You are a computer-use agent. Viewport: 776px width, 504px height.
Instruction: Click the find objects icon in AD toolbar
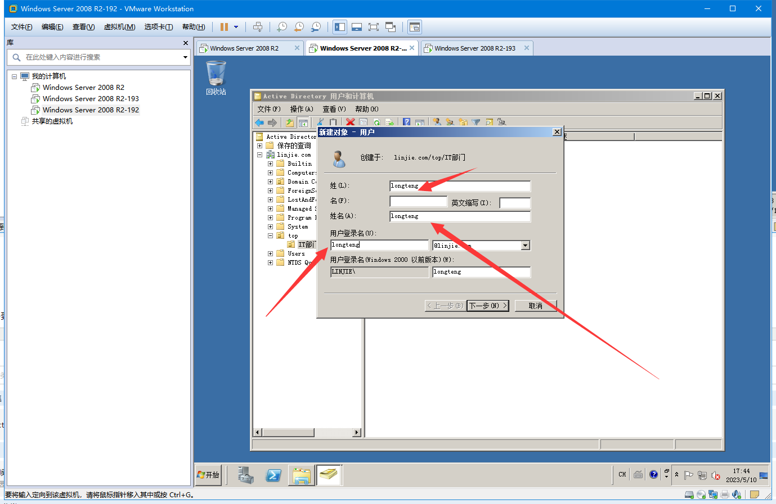point(489,122)
